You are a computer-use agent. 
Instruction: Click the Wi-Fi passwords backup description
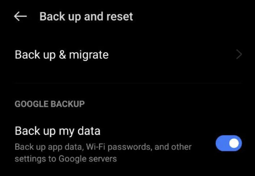(x=103, y=147)
